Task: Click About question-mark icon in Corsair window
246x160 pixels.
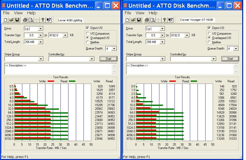Action: 165,20
